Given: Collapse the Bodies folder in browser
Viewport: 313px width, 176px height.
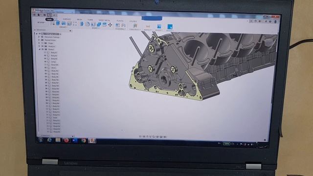Looking at the screenshot, I should pyautogui.click(x=40, y=49).
